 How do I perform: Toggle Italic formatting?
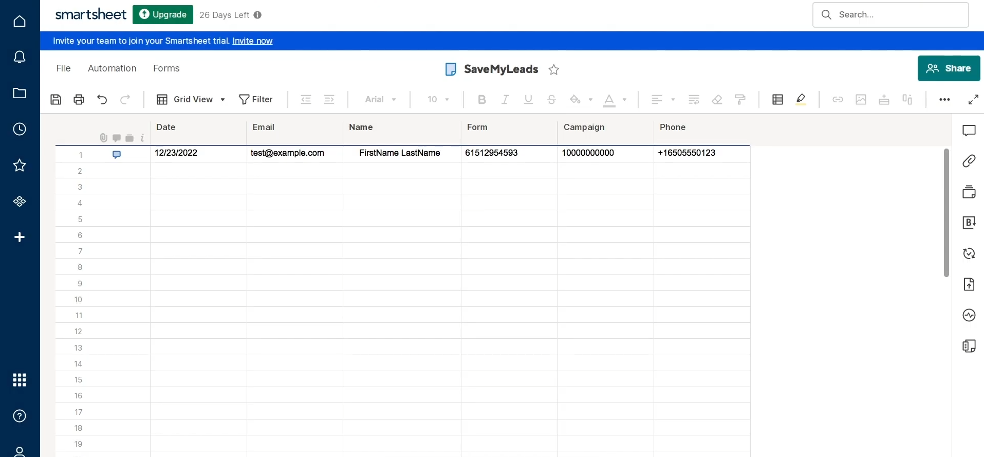coord(505,99)
